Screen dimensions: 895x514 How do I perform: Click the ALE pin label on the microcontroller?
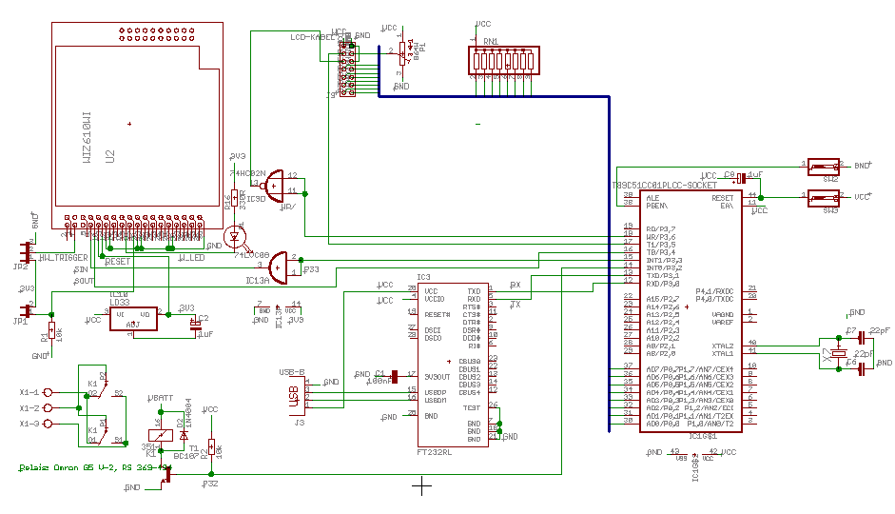[652, 198]
